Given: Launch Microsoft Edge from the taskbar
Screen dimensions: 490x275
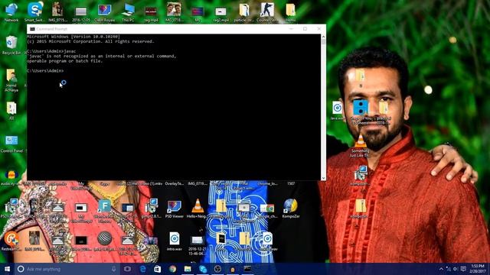Looking at the screenshot, I should 143,269.
